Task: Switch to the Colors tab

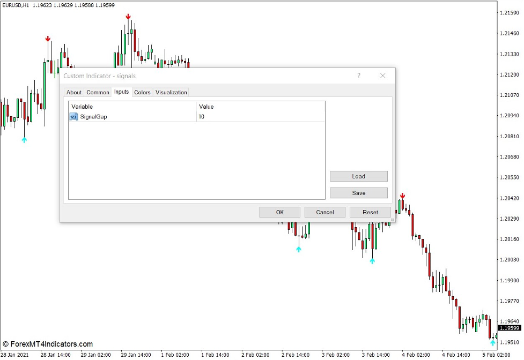Action: pyautogui.click(x=142, y=92)
